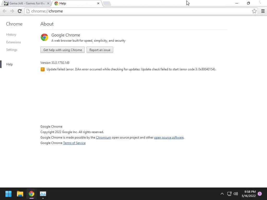Screen dimensions: 267x200
Task: Restore down the Chrome window
Action: (x=248, y=3)
